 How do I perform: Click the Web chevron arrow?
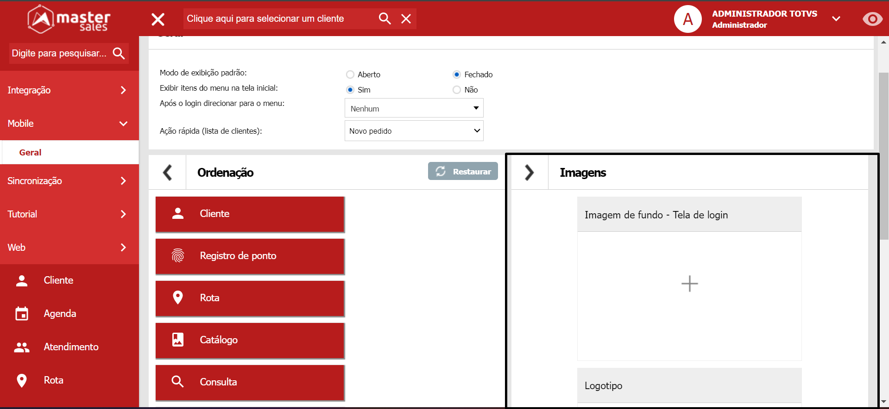coord(123,248)
